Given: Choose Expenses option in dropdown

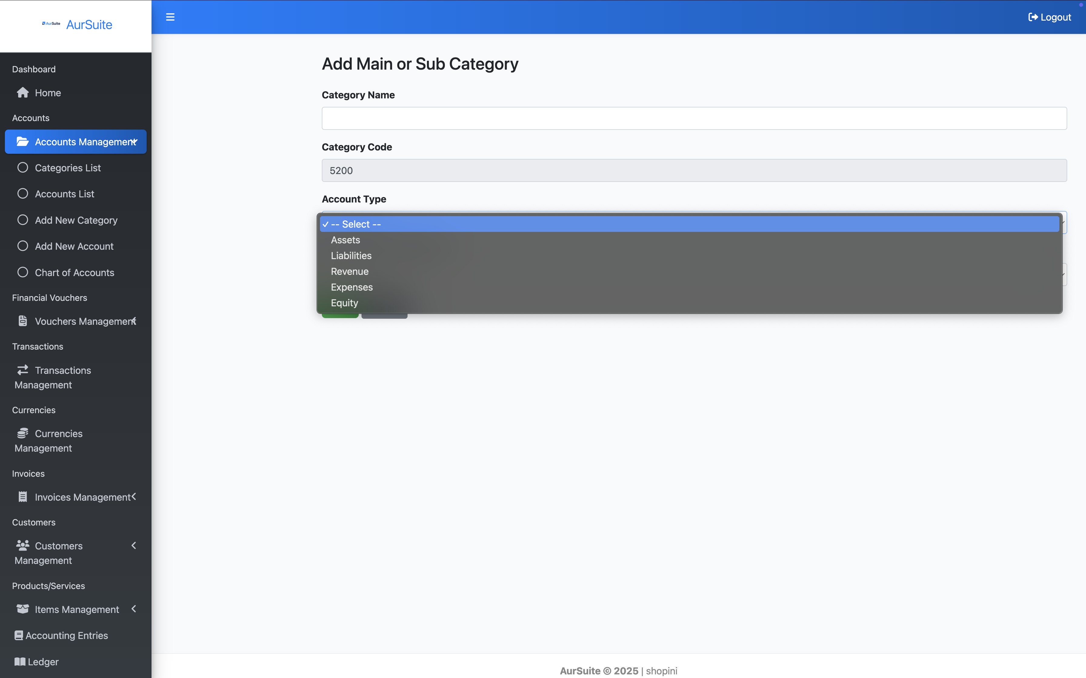Looking at the screenshot, I should point(351,287).
